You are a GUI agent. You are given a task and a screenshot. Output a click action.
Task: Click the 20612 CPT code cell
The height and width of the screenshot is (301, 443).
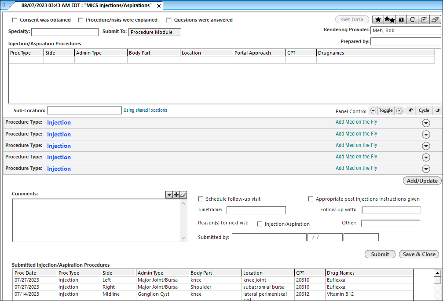(x=310, y=294)
